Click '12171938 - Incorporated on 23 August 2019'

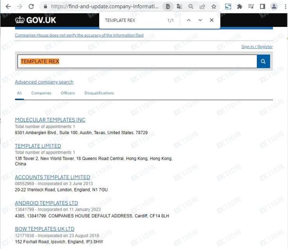(x=57, y=236)
